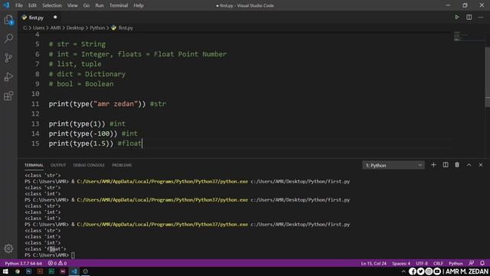Switch to the PROBLEMS panel tab

tap(122, 165)
